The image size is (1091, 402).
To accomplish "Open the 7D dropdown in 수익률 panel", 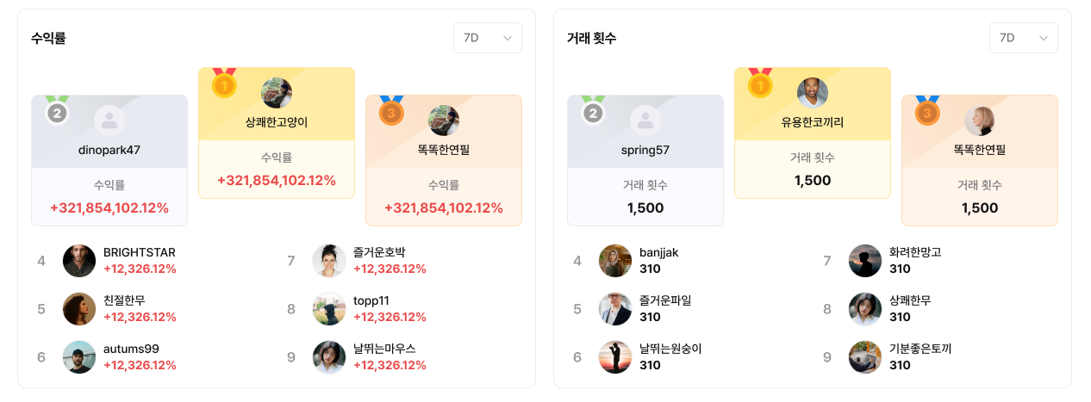I will point(488,38).
